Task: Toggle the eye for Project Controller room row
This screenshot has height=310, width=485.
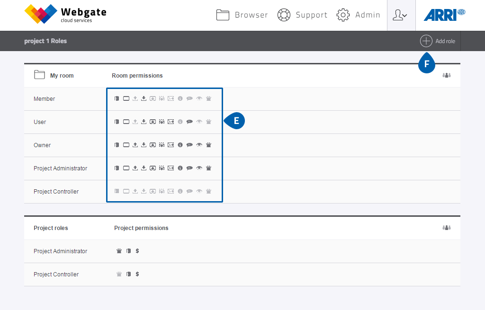Action: (x=199, y=191)
